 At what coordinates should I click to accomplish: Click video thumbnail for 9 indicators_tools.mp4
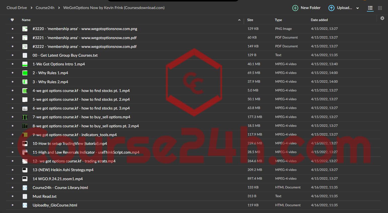coord(25,135)
